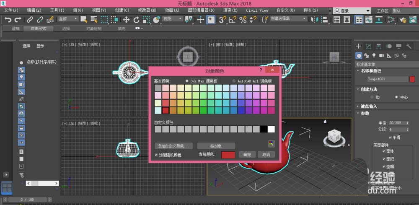The image size is (419, 205).
Task: Open the Utilities wrench panel icon
Action: point(409,46)
